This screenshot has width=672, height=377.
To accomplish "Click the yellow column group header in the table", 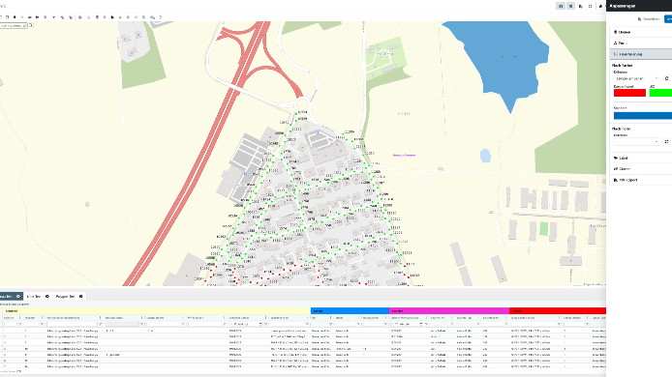I will [x=157, y=311].
